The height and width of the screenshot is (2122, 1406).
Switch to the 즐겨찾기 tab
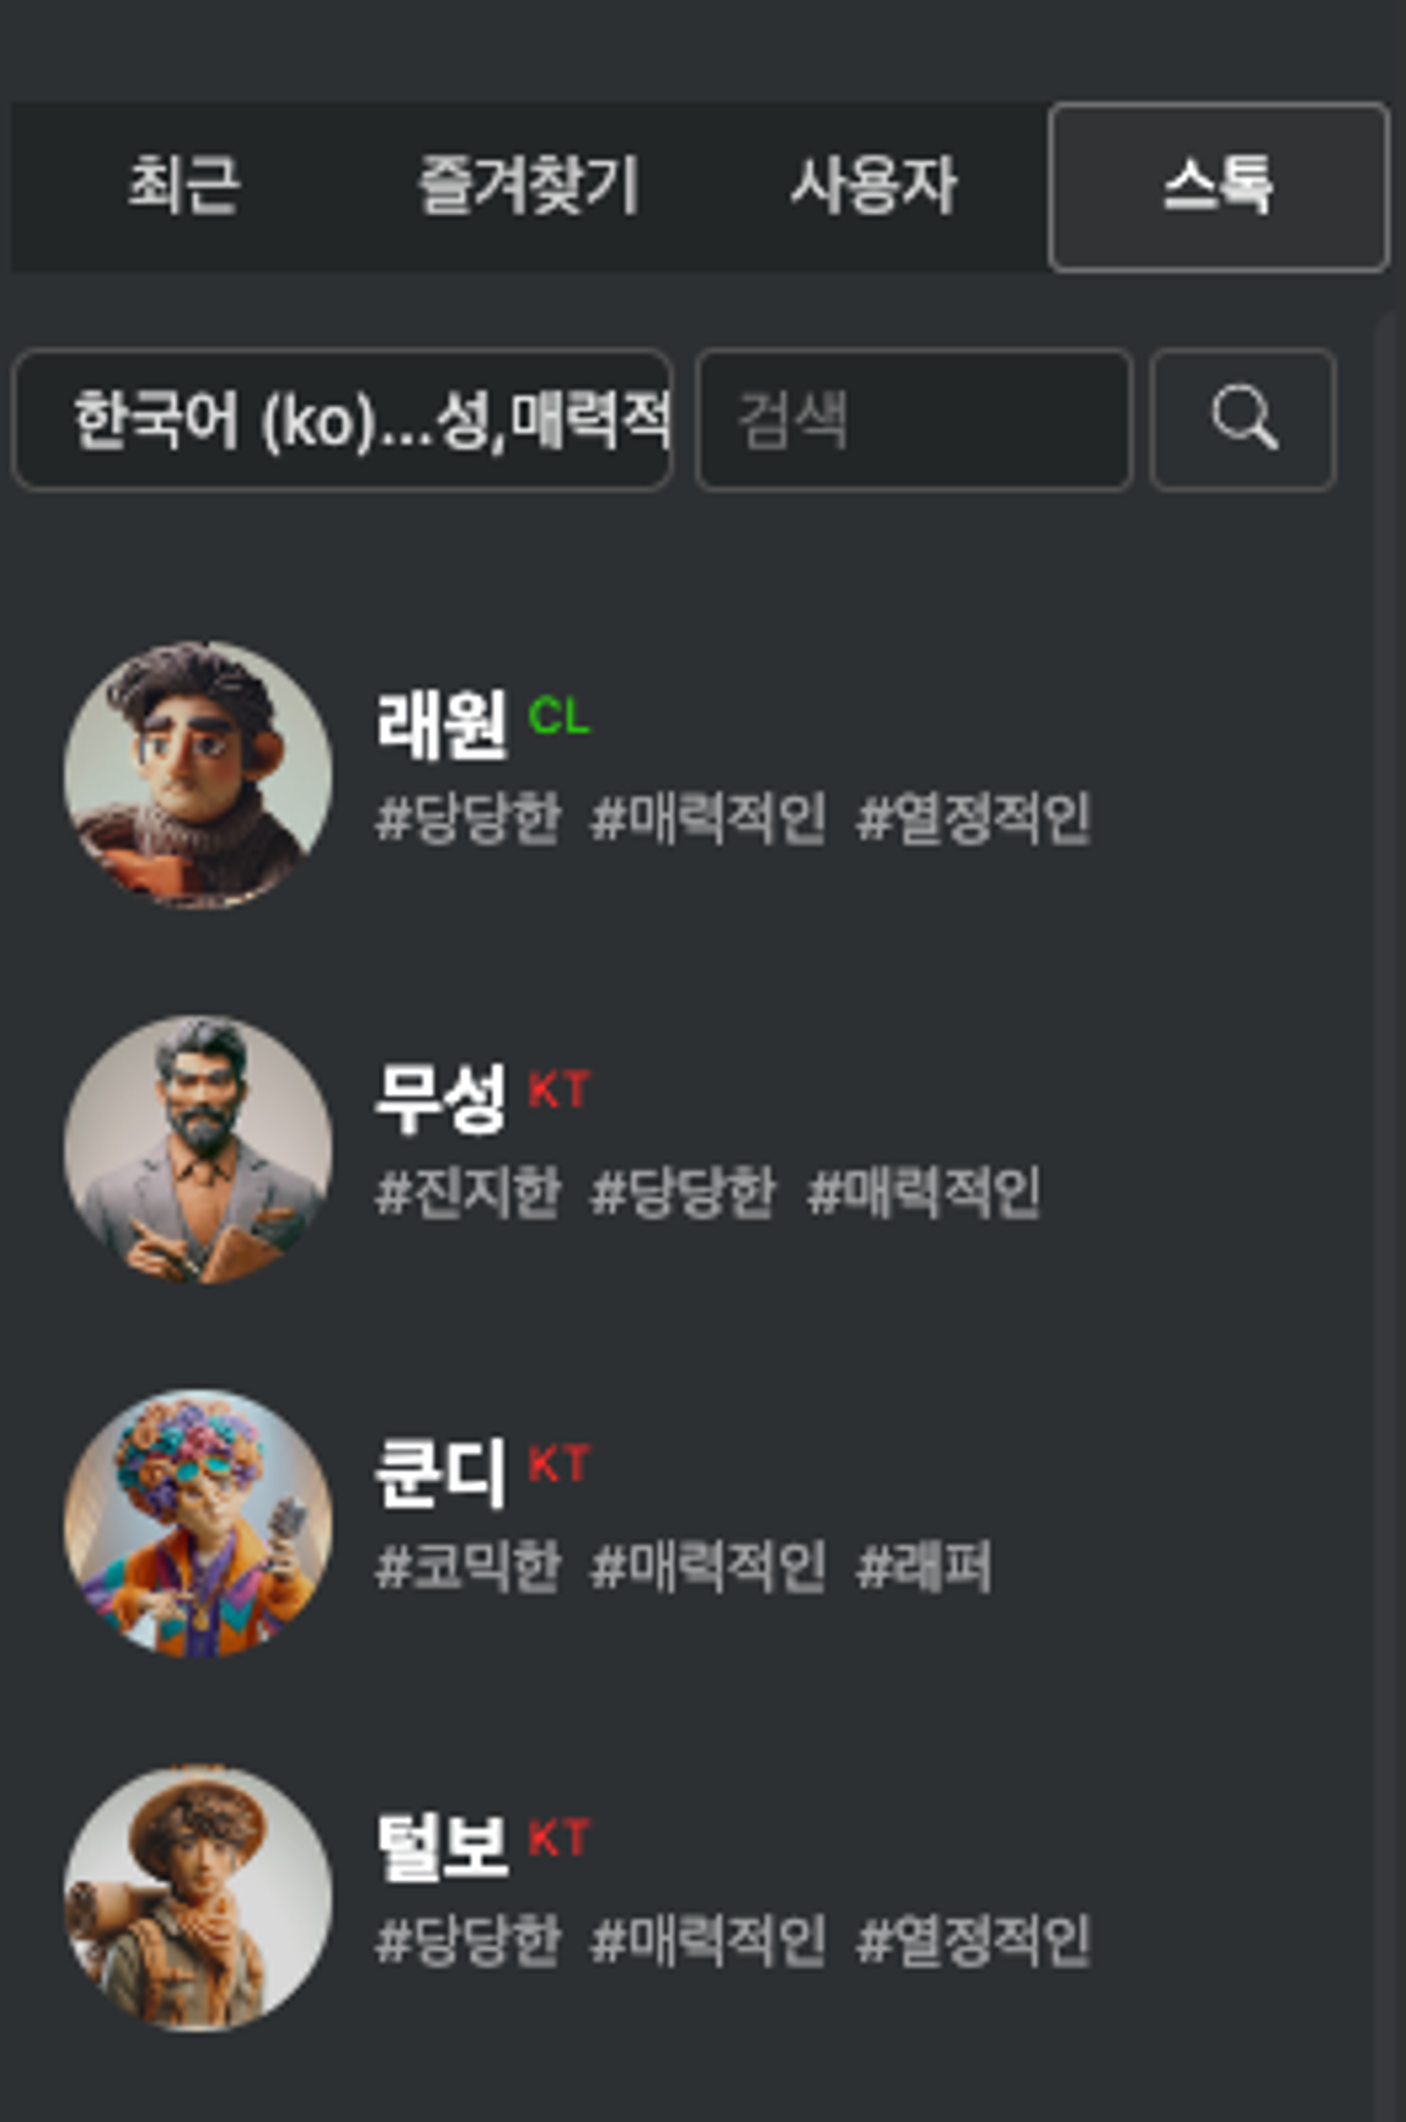point(529,185)
